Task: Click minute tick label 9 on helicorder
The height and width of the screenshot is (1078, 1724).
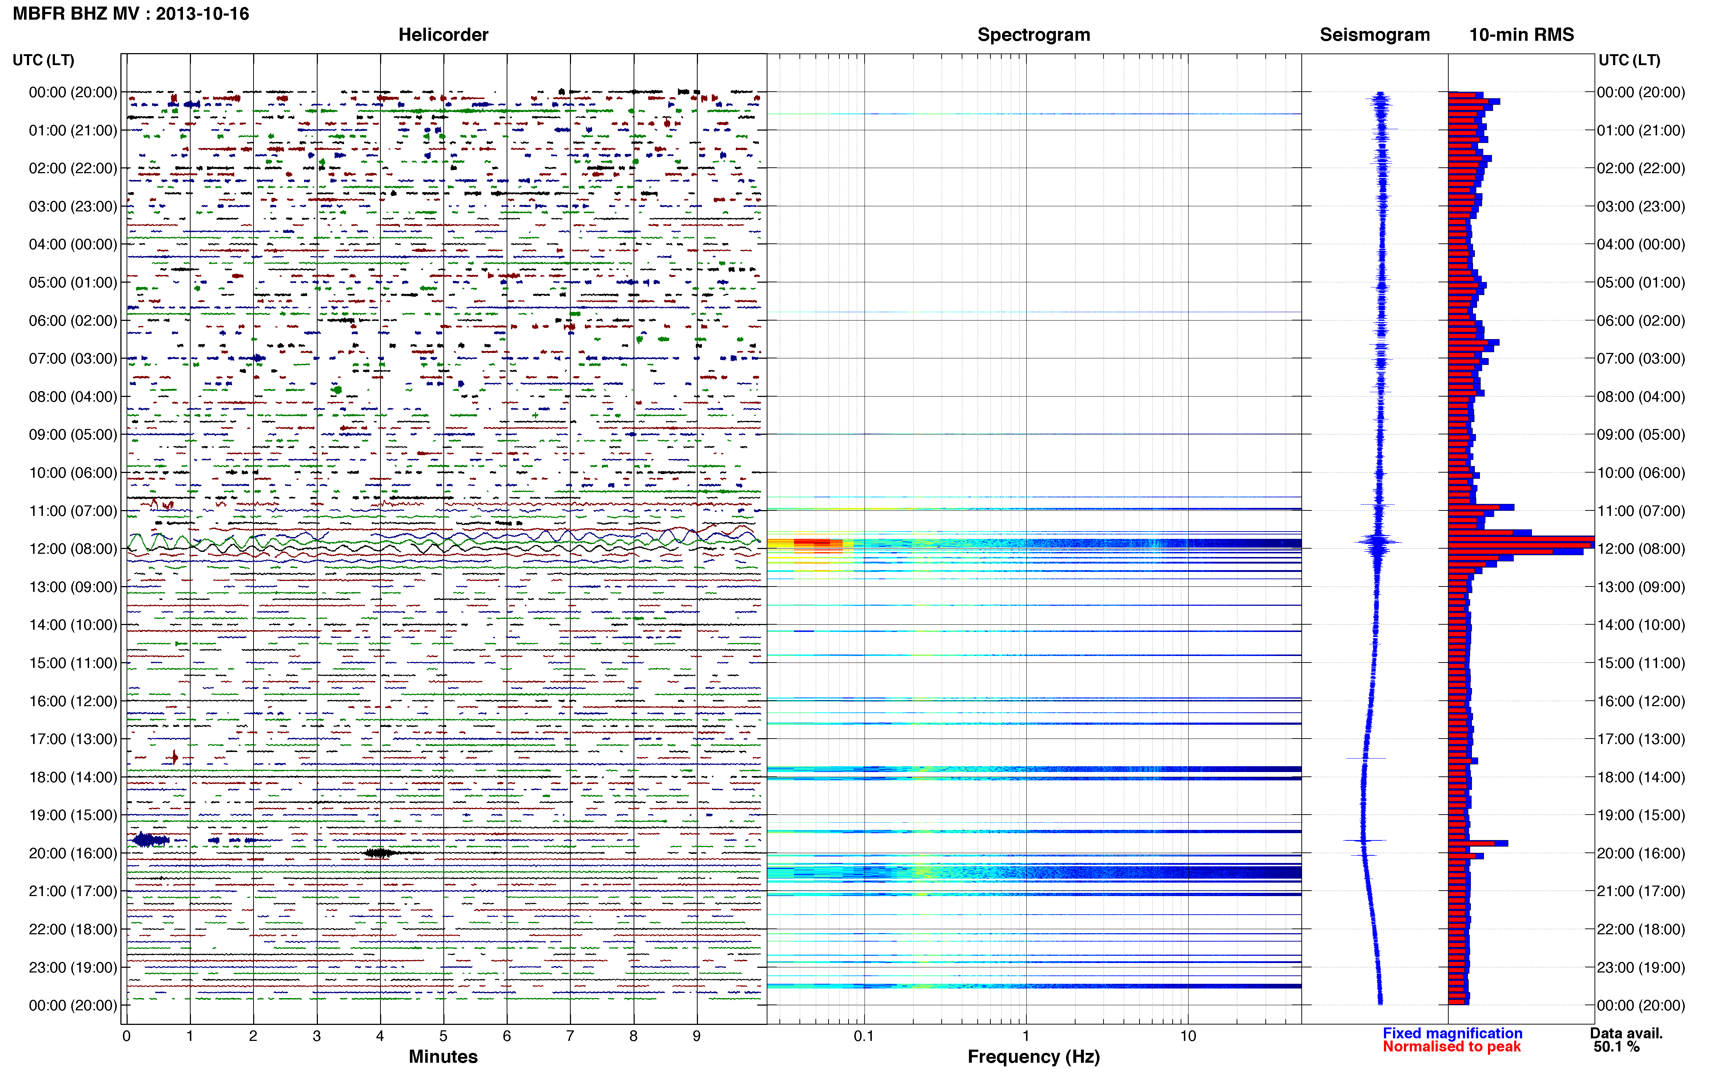Action: point(696,1036)
